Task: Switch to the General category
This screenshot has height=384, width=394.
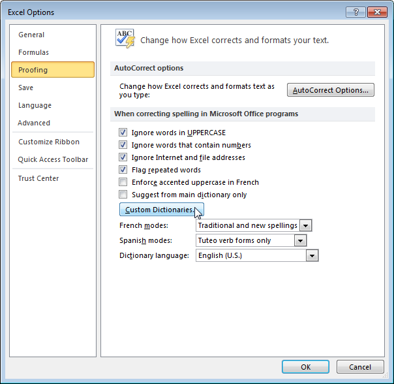Action: (31, 35)
